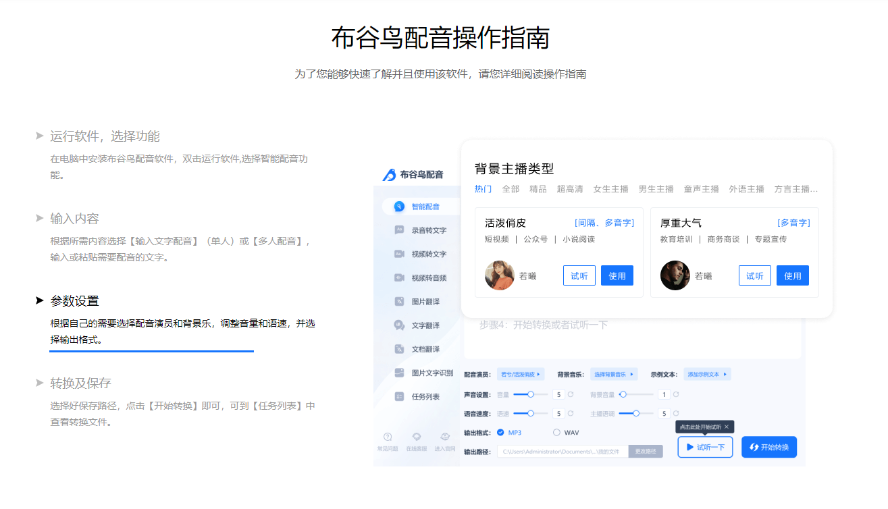Screen dimensions: 888x509
Task: Reset the 音量 value with refresh icon
Action: pos(571,394)
